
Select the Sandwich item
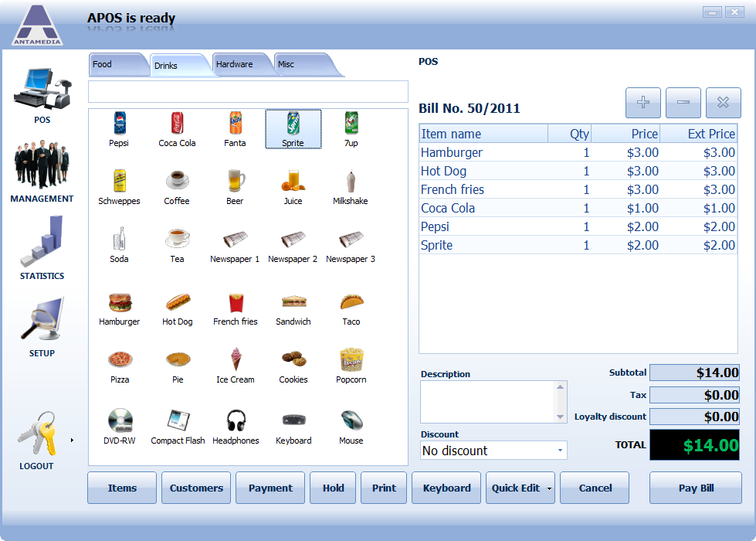tap(293, 309)
